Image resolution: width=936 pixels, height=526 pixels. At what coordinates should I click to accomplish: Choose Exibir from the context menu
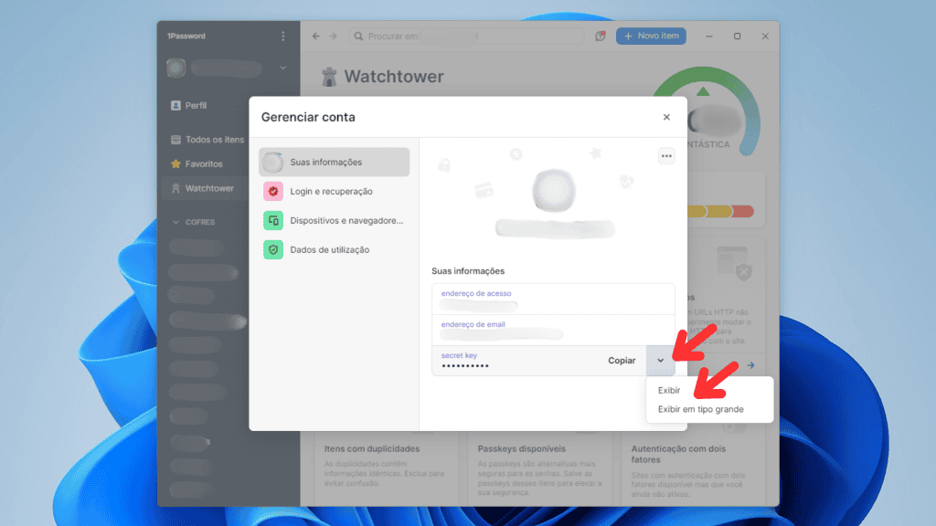669,389
